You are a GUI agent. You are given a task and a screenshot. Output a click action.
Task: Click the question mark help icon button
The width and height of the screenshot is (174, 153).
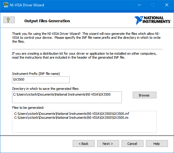coord(9,20)
